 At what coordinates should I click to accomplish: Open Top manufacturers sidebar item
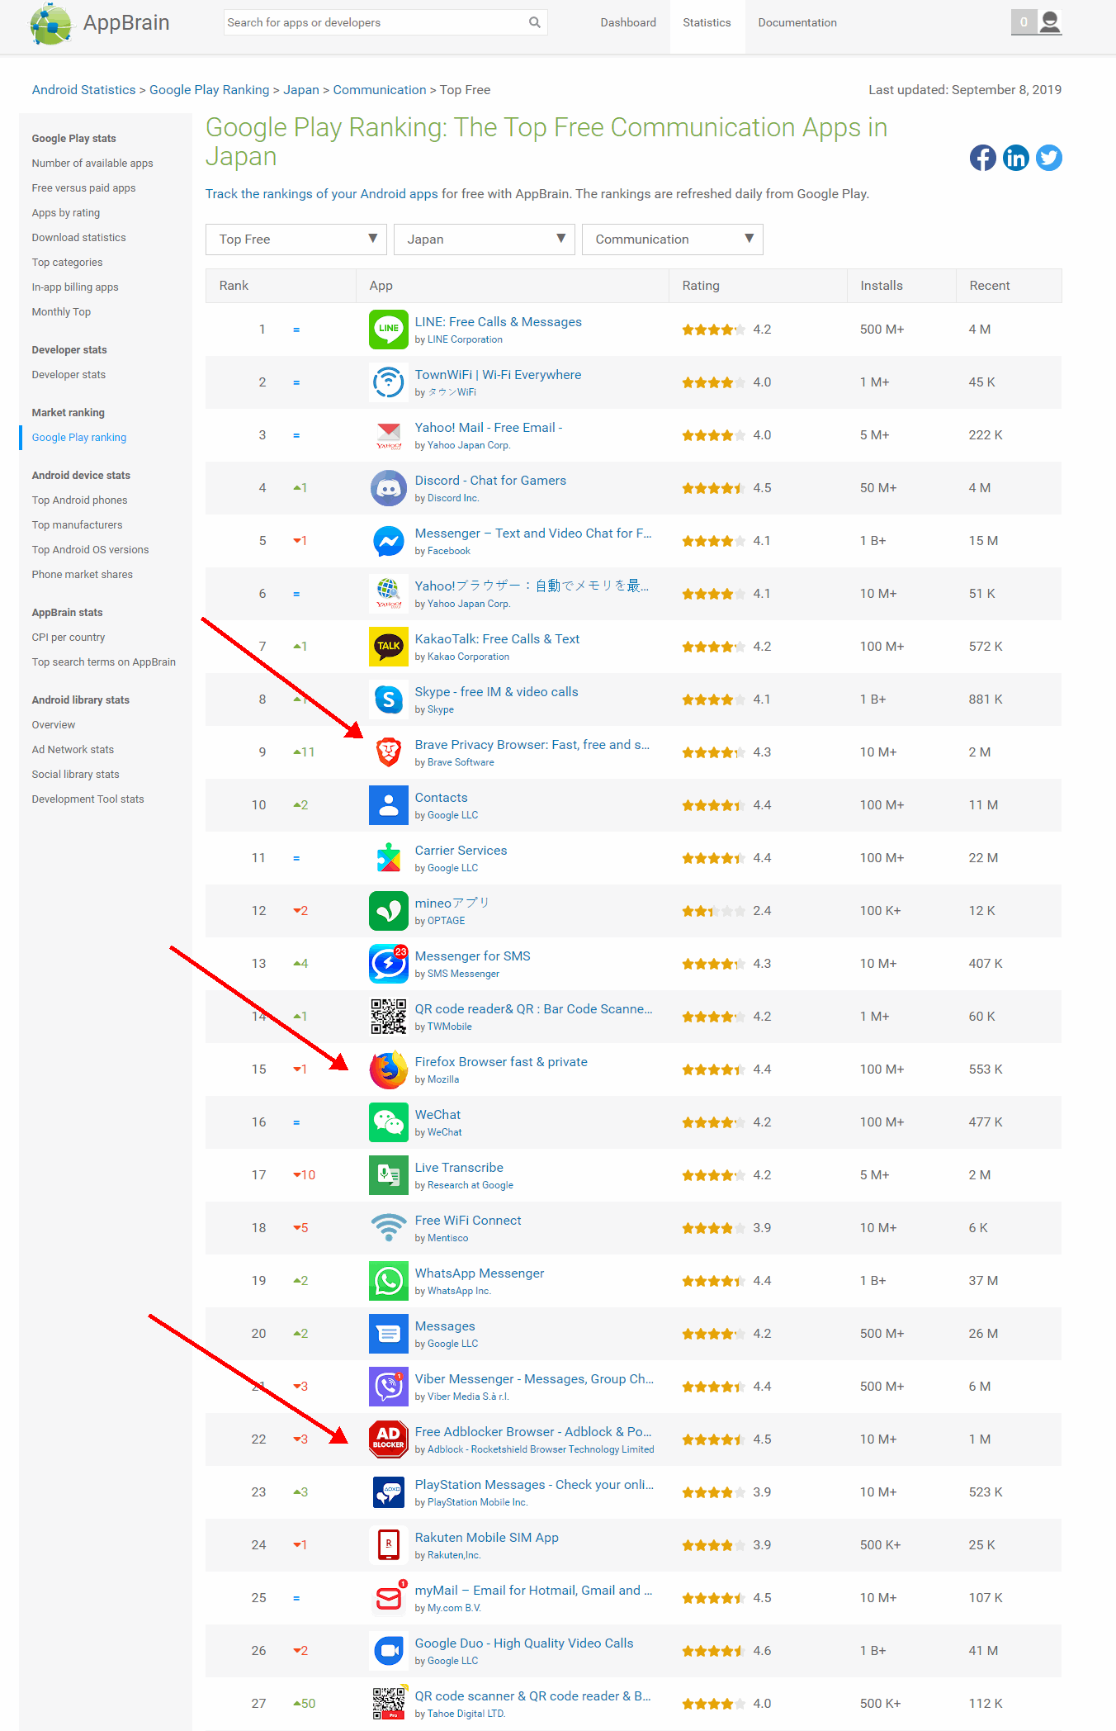[77, 525]
